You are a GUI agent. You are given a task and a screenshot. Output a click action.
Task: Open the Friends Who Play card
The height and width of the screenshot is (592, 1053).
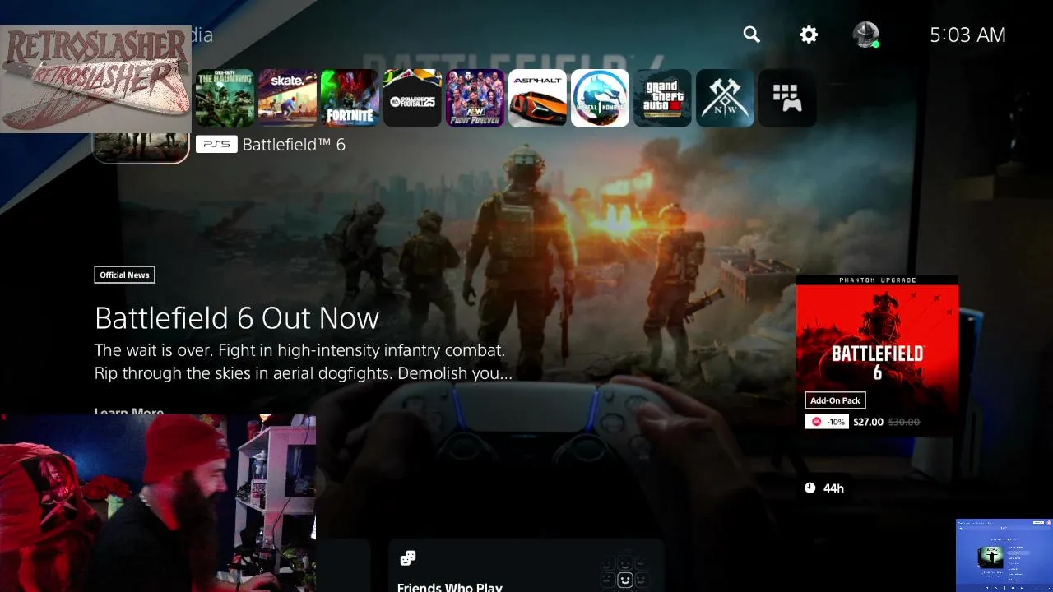pyautogui.click(x=526, y=566)
